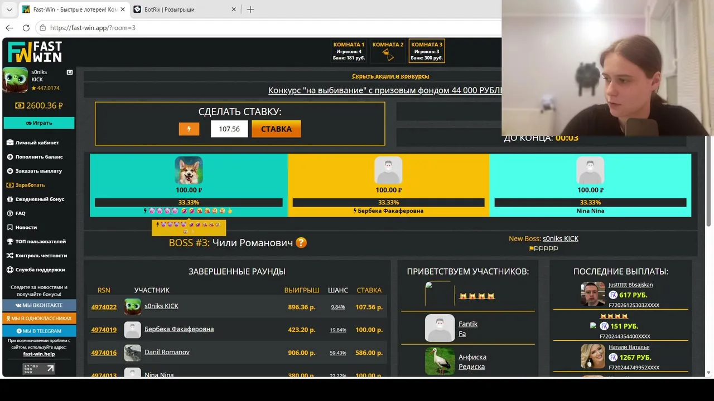Viewport: 714px width, 401px height.
Task: Close the Fast-Win browser tab
Action: 123,9
